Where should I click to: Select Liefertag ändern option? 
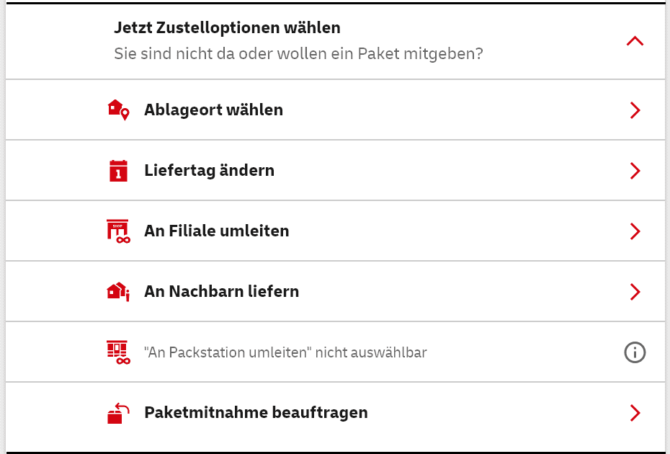[x=209, y=171]
